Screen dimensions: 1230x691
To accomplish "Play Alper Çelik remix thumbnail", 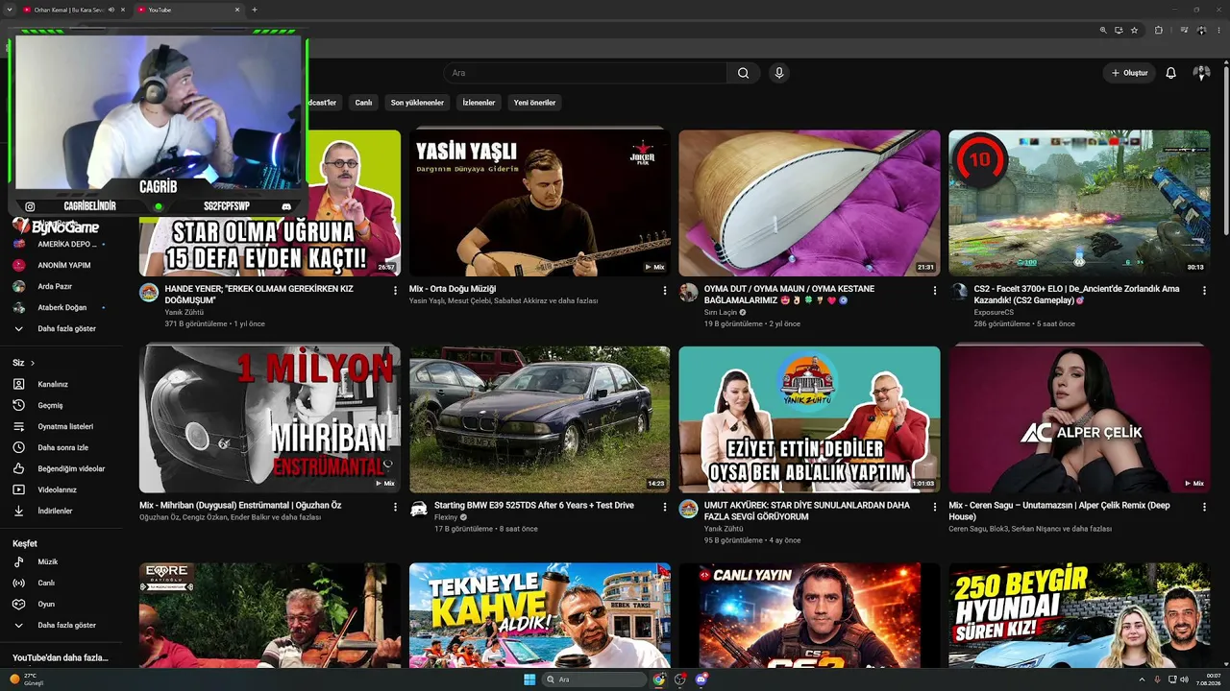I will [x=1079, y=419].
